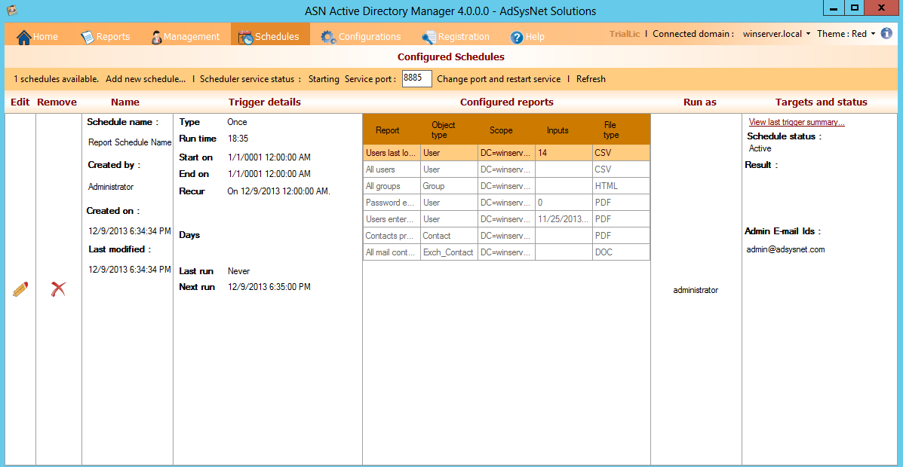Click the 11/25/2013 inputs cell
903x467 pixels.
click(x=564, y=219)
